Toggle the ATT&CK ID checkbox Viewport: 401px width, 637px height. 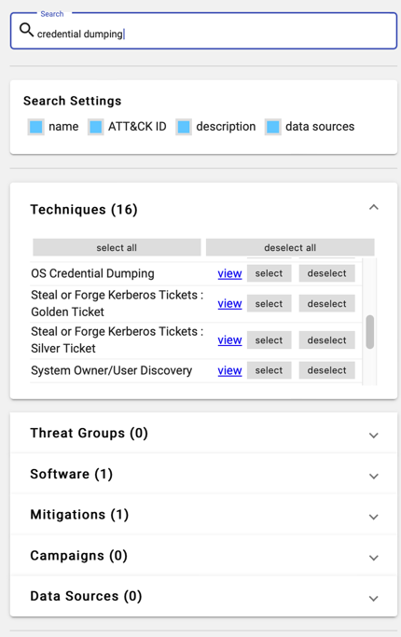click(96, 127)
